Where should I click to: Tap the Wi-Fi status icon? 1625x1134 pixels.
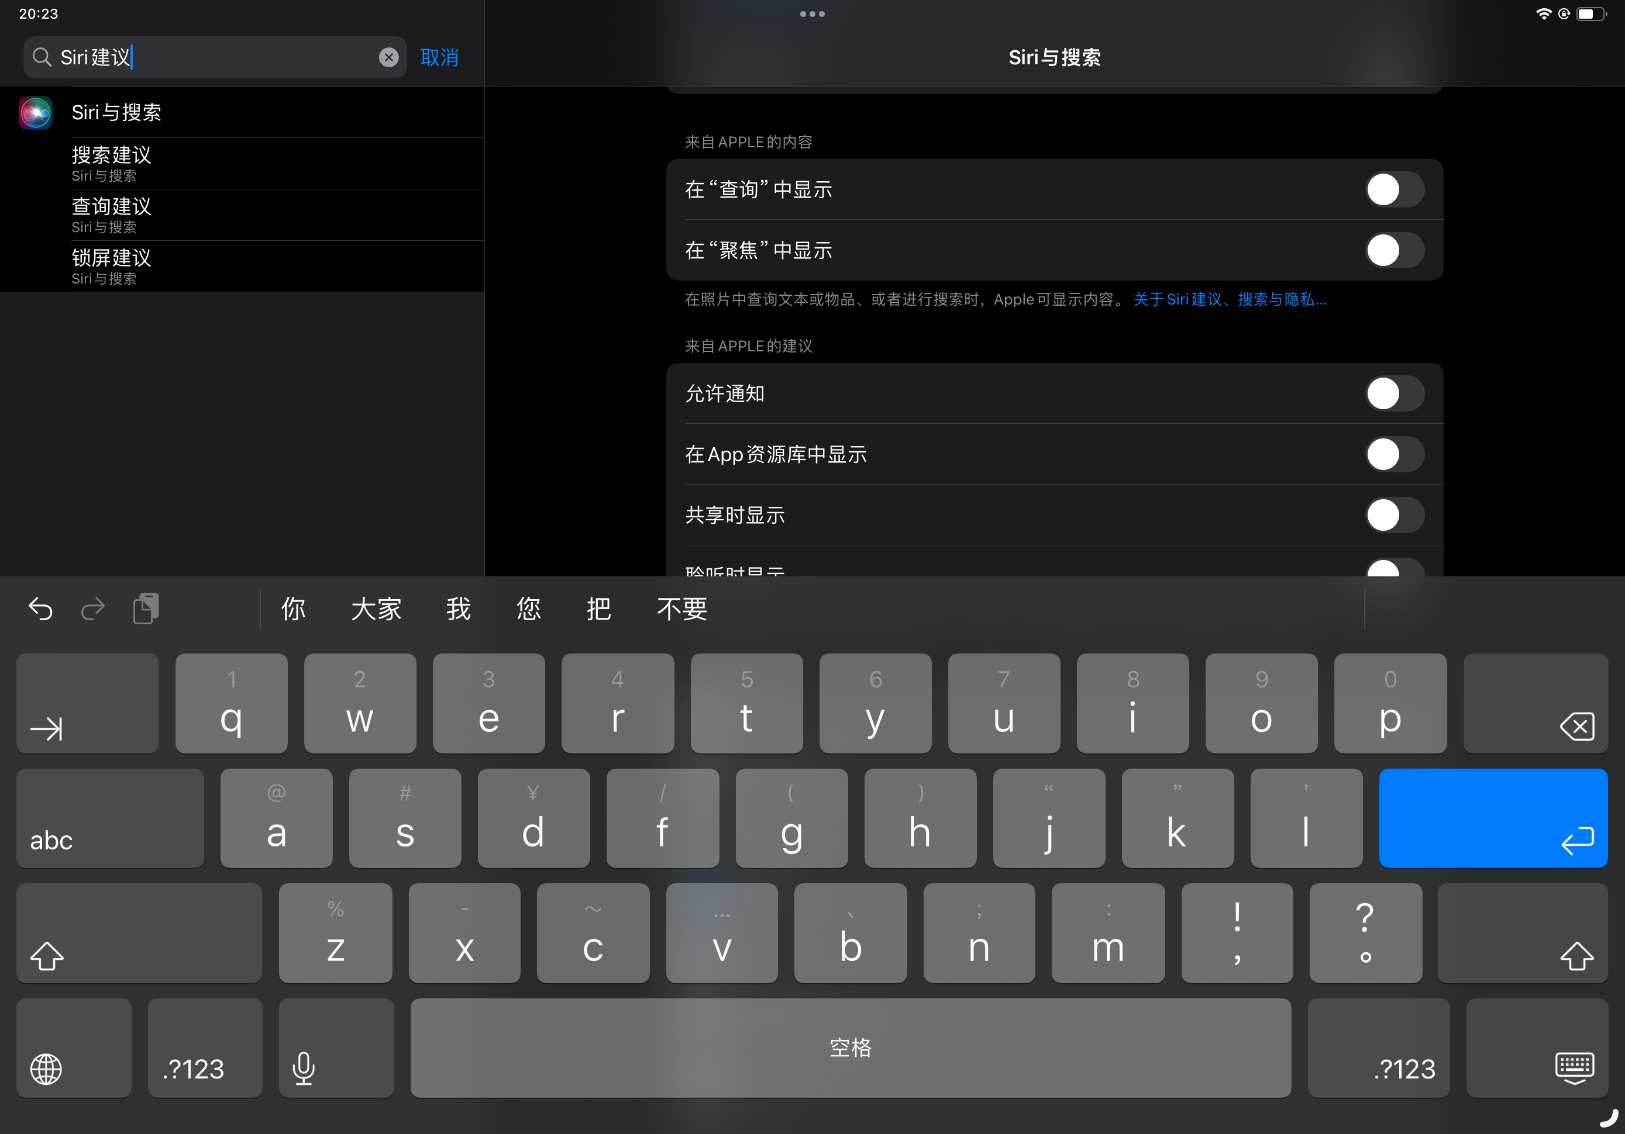1544,14
